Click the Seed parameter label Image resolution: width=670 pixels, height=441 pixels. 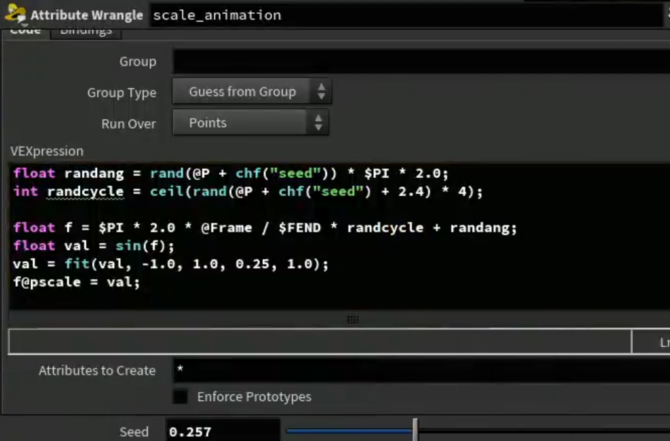tap(134, 431)
